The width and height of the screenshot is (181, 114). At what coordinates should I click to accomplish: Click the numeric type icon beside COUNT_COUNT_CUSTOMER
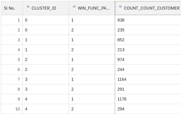tap(120, 7)
